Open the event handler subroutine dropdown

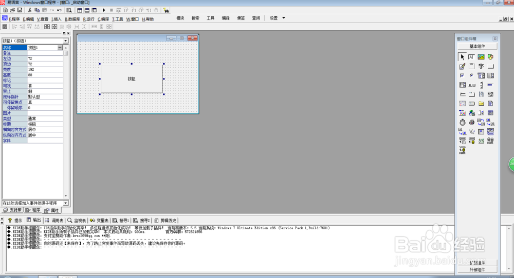[x=66, y=203]
